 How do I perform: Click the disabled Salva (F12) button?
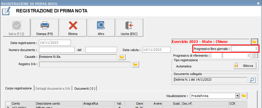[17, 28]
